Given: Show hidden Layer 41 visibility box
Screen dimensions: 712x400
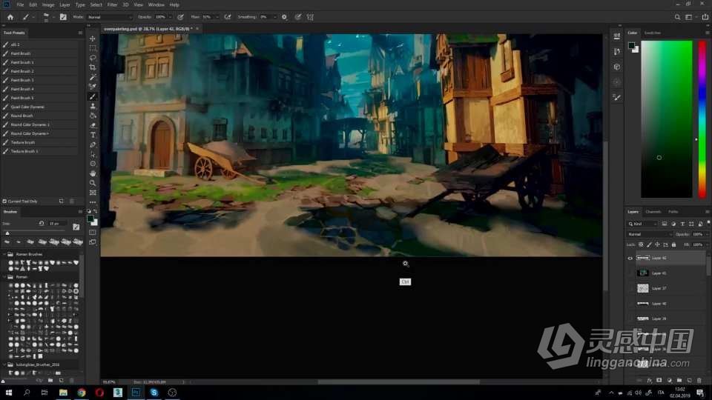Looking at the screenshot, I should 630,273.
